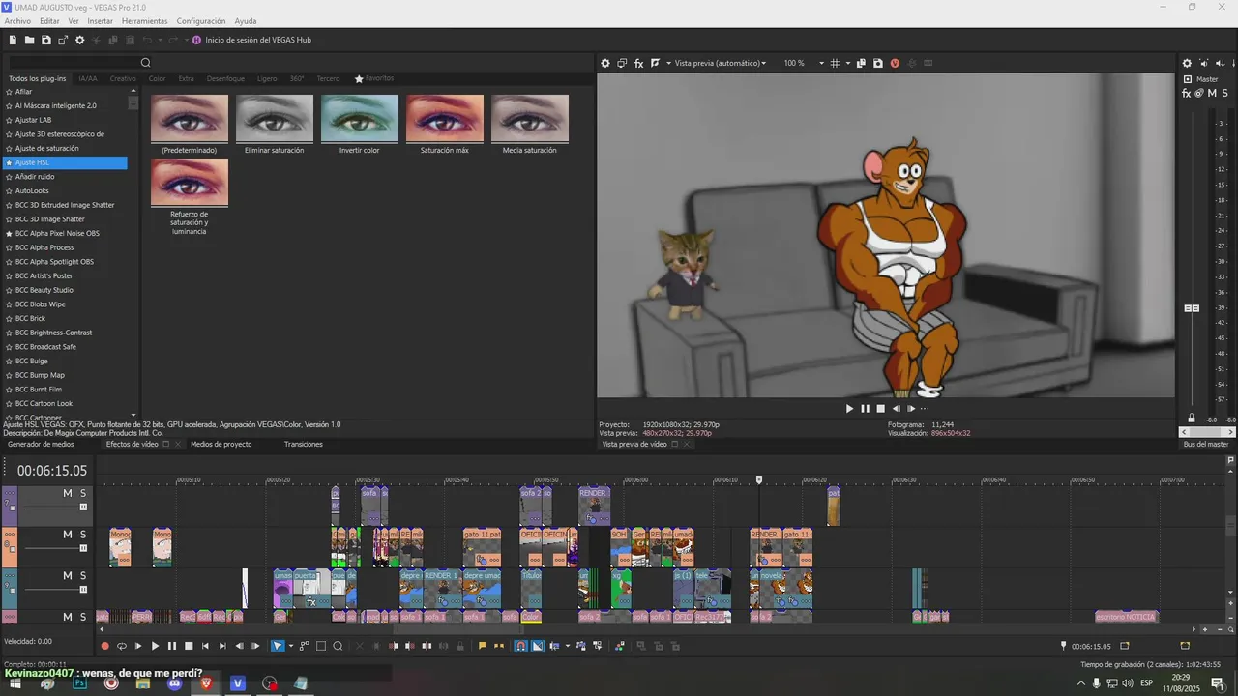Expand the overlays dropdown arrow beside grid

coord(848,63)
